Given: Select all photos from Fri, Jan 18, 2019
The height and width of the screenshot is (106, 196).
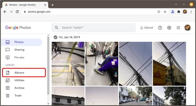Looking at the screenshot, I should click(x=55, y=37).
